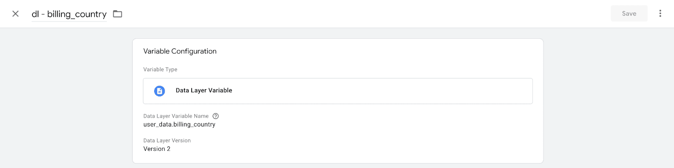Screen dimensions: 674x168
Task: Click the user_data.billing_country value
Action: pyautogui.click(x=179, y=125)
